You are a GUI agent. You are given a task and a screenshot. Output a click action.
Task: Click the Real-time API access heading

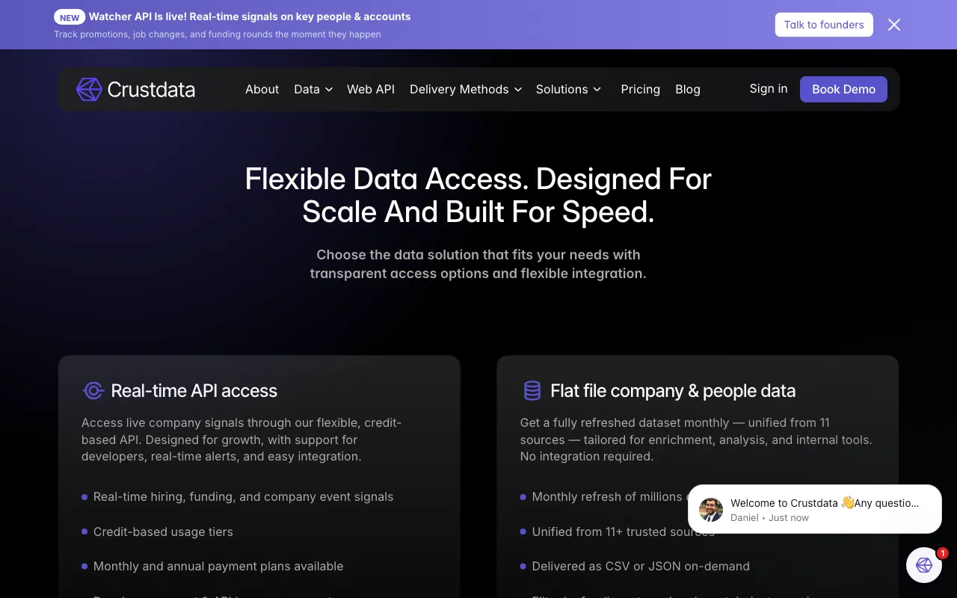pos(194,390)
